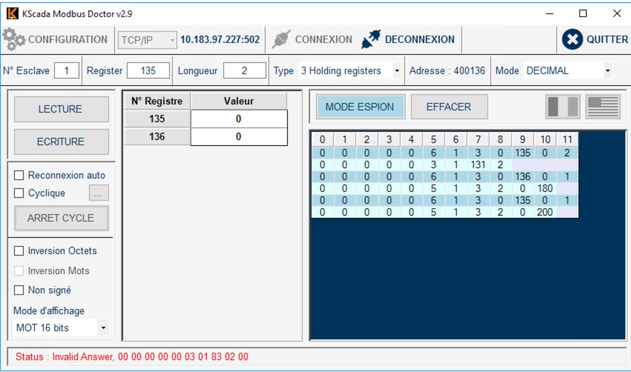Click the DECONNEXION unplug icon
The image size is (631, 372).
(370, 40)
